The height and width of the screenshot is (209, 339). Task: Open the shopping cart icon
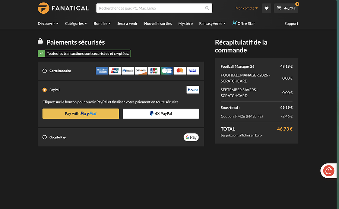tap(279, 8)
